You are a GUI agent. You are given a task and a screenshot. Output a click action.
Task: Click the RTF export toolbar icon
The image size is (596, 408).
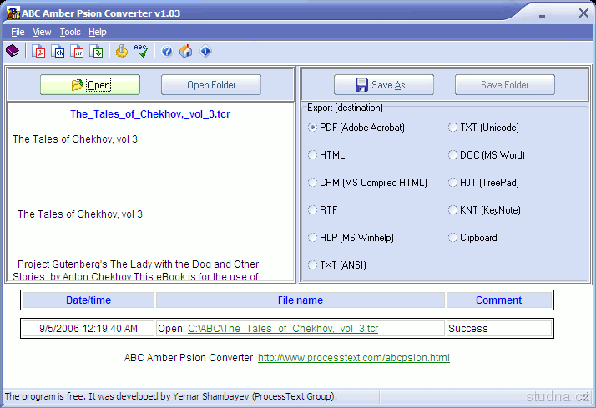[77, 51]
